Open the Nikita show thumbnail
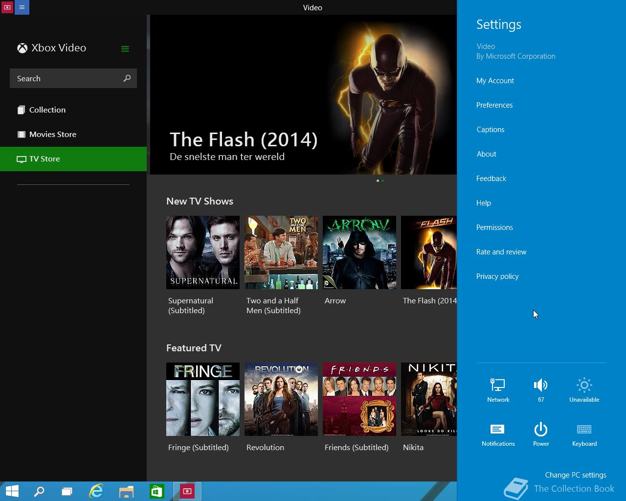The width and height of the screenshot is (626, 501). coord(429,399)
